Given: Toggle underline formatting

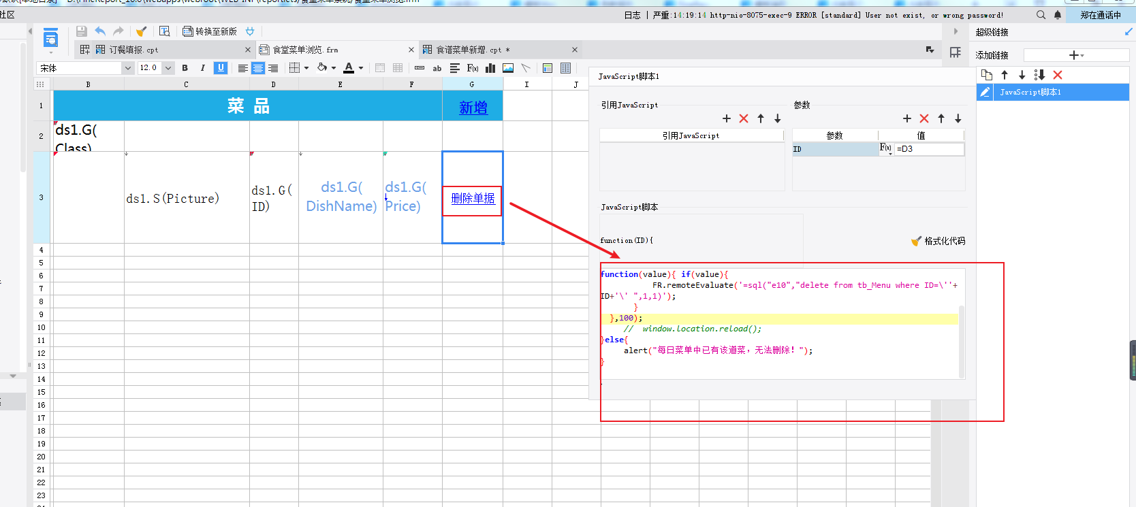Looking at the screenshot, I should pos(220,68).
